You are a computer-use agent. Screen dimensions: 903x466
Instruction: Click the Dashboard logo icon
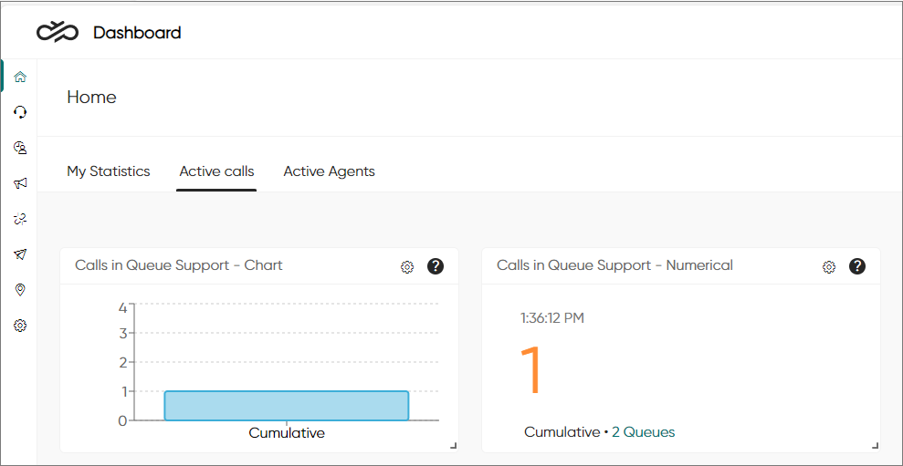(x=57, y=33)
